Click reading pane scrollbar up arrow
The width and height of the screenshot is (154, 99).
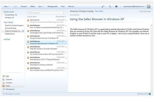pyautogui.click(x=152, y=25)
